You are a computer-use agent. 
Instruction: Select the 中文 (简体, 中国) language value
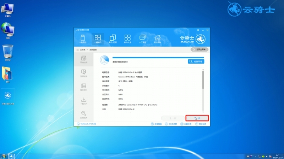126,81
